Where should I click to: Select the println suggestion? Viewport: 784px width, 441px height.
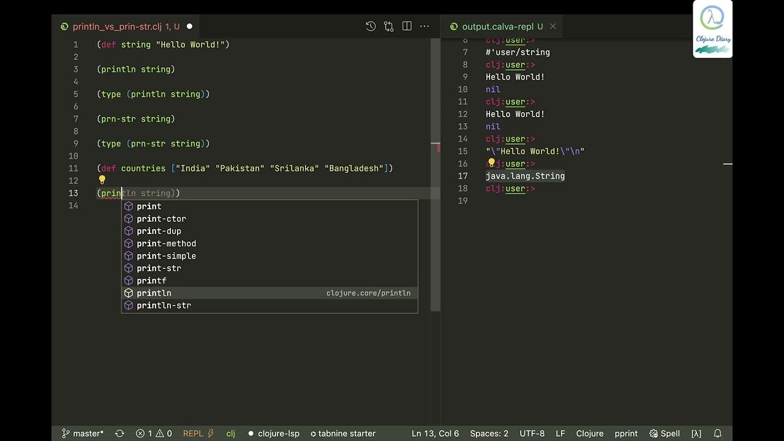(x=269, y=293)
